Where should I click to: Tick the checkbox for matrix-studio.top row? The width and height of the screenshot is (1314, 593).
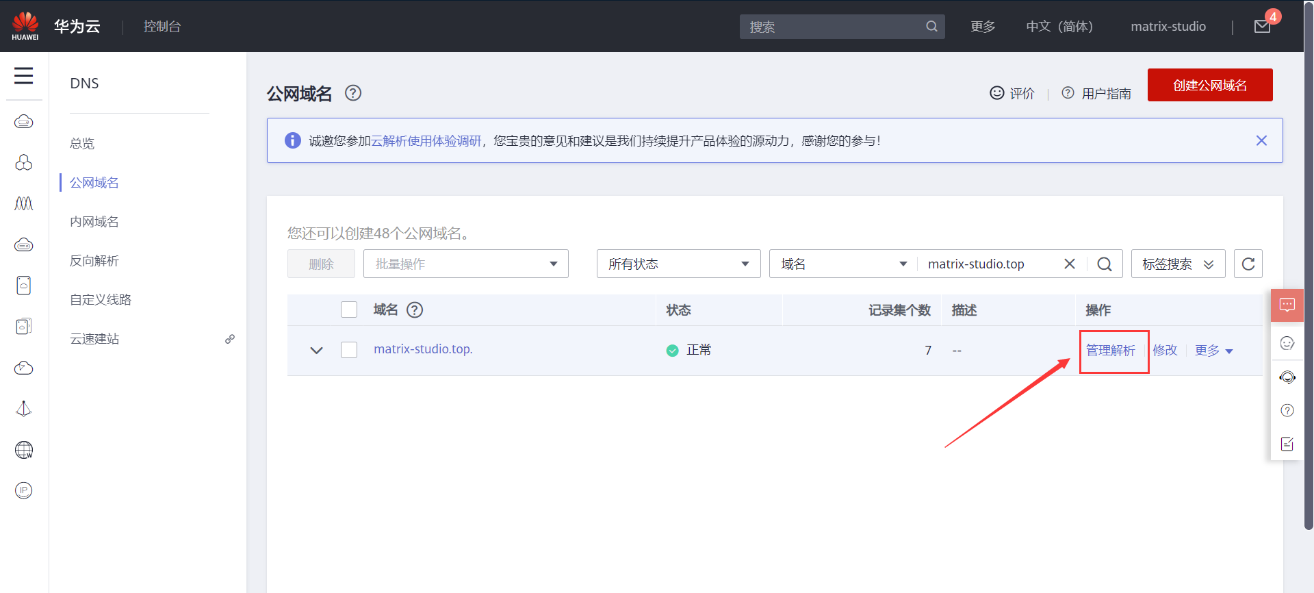[349, 350]
